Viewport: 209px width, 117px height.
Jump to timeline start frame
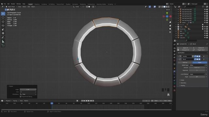point(82,101)
